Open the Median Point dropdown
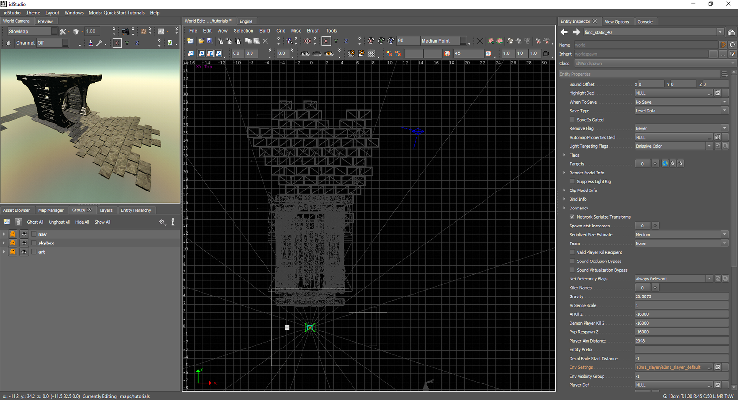Image resolution: width=738 pixels, height=400 pixels. coord(444,41)
